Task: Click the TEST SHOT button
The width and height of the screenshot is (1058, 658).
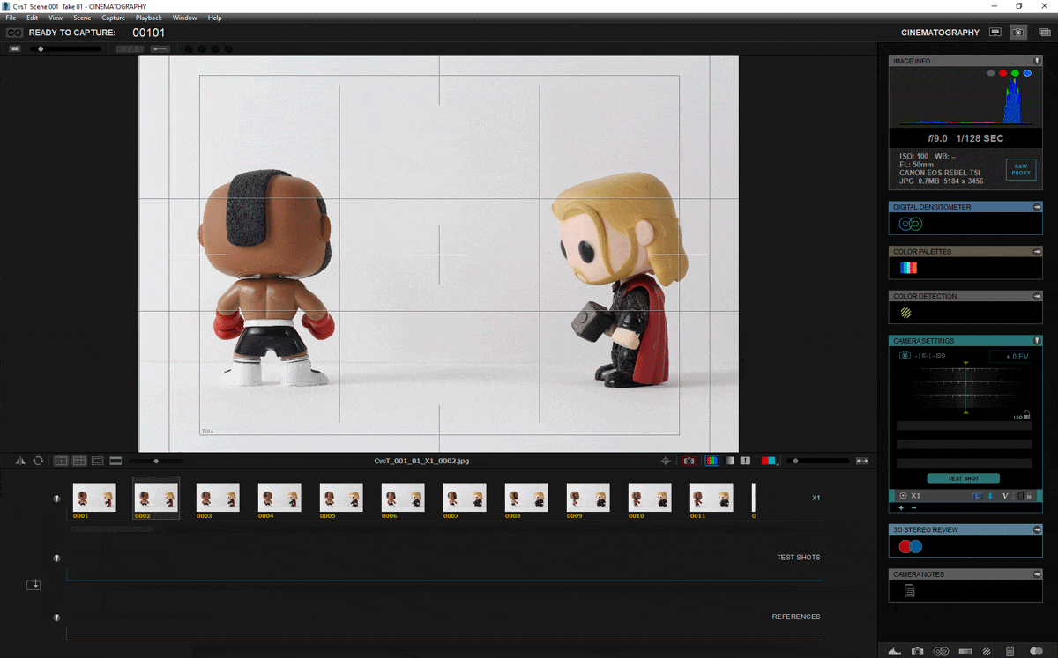Action: coord(963,478)
